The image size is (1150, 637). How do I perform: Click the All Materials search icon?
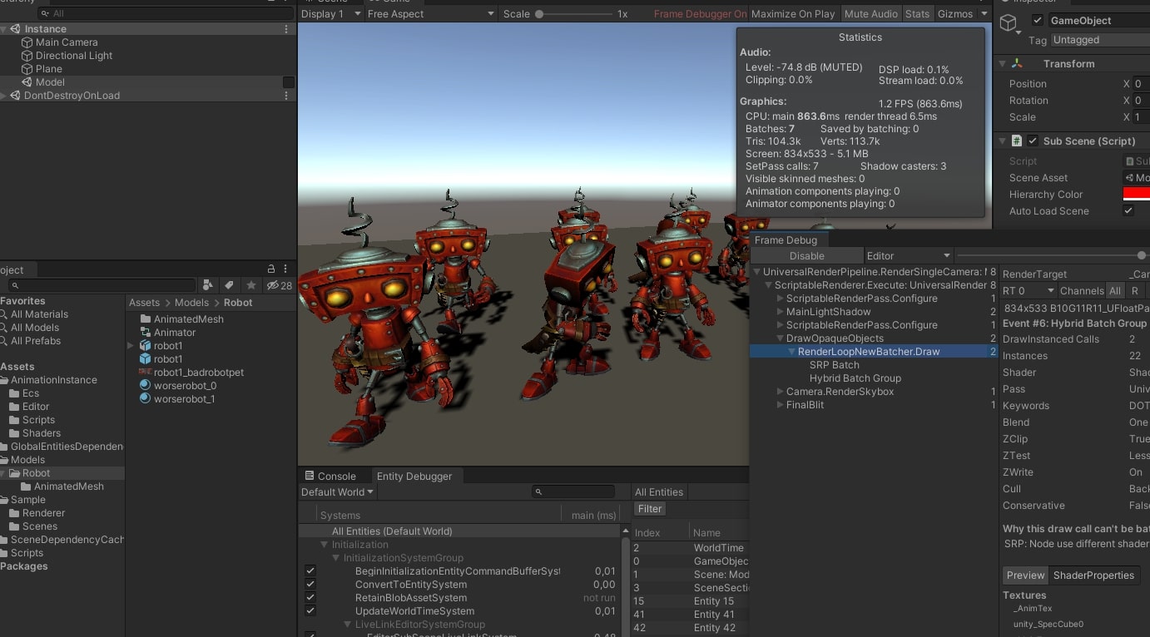click(5, 314)
